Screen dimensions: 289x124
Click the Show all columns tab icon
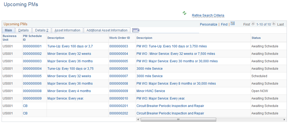click(136, 30)
